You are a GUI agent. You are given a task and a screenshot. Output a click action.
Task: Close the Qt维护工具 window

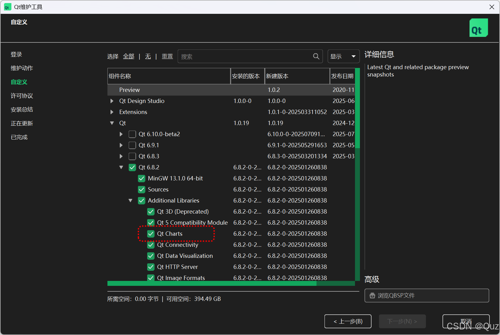click(x=492, y=7)
